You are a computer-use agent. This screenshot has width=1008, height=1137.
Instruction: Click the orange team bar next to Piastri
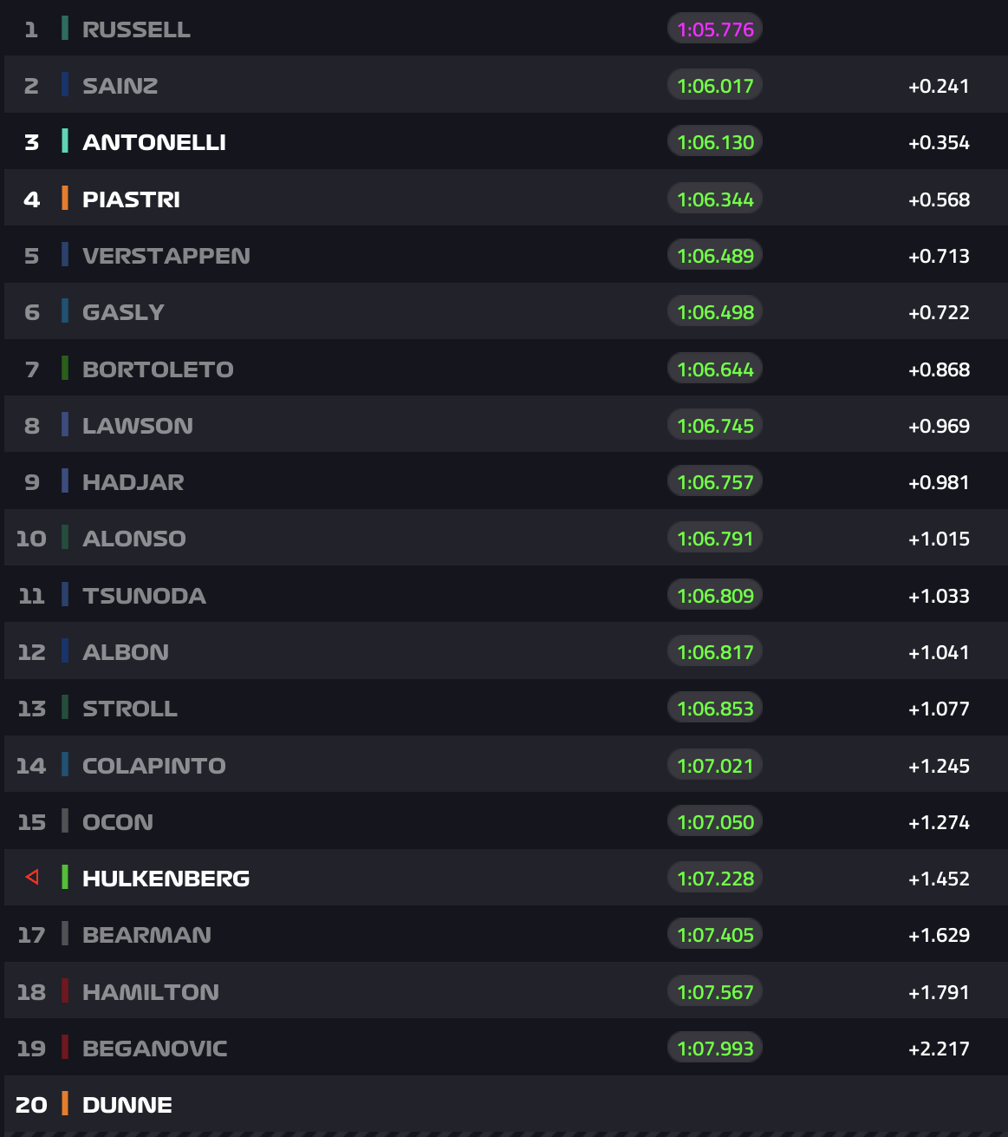point(65,199)
